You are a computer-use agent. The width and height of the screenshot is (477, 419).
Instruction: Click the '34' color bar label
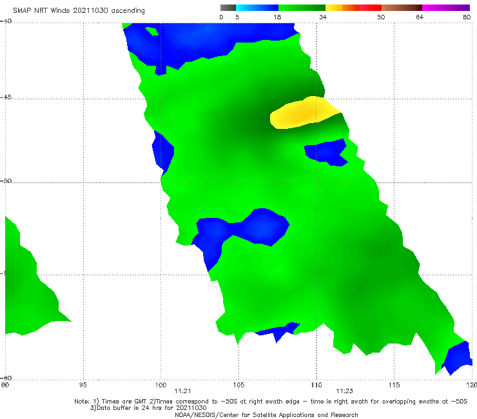tap(323, 17)
